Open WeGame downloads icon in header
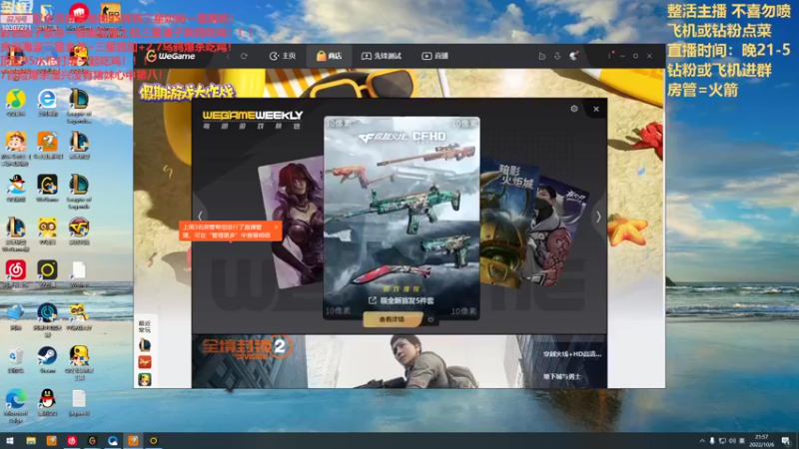This screenshot has height=449, width=799. click(557, 56)
